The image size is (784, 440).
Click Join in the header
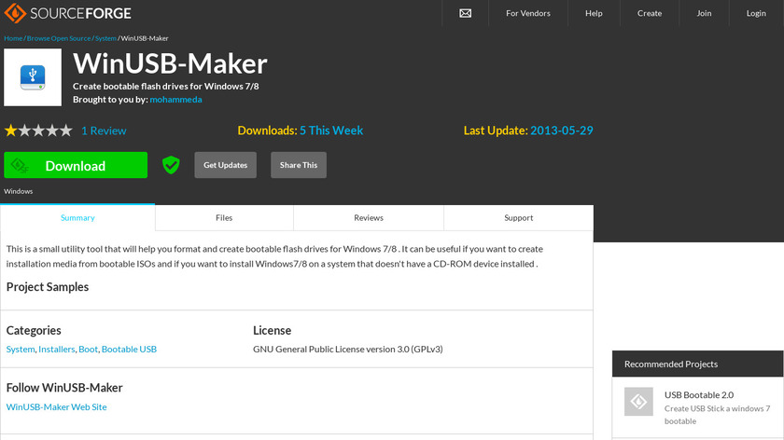tap(704, 13)
